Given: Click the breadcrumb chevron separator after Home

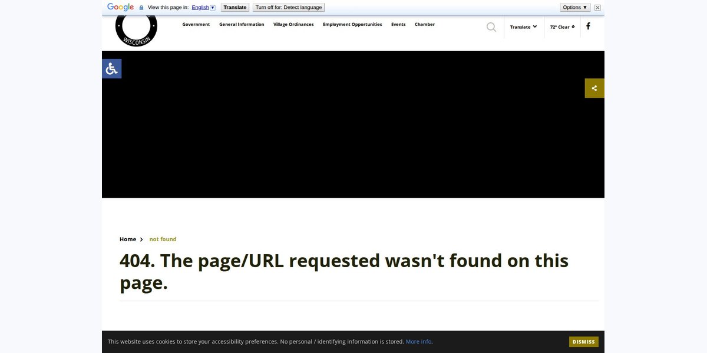Looking at the screenshot, I should tap(141, 239).
